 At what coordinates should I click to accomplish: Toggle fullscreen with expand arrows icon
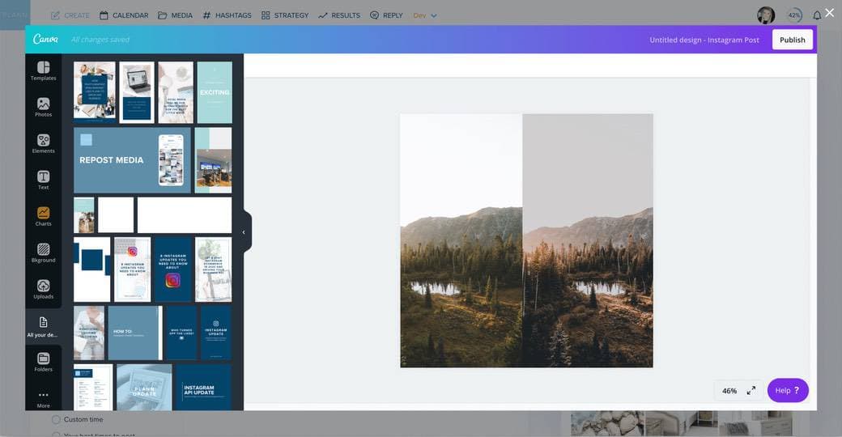click(x=751, y=390)
